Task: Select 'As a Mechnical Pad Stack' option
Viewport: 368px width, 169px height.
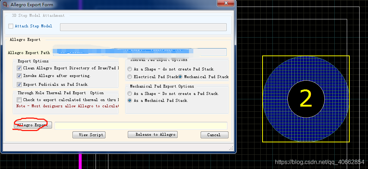Action: tap(130, 100)
